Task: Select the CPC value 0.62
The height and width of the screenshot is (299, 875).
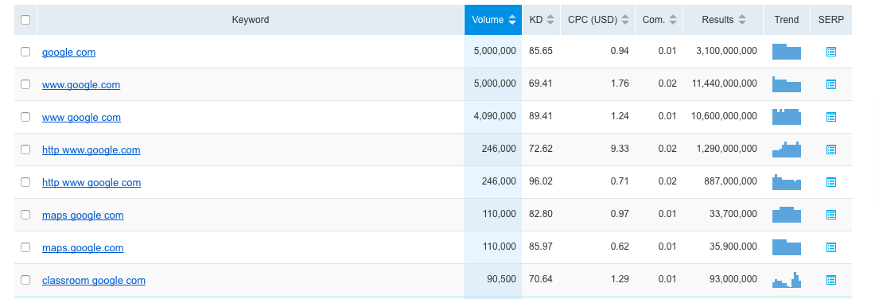Action: [x=620, y=247]
